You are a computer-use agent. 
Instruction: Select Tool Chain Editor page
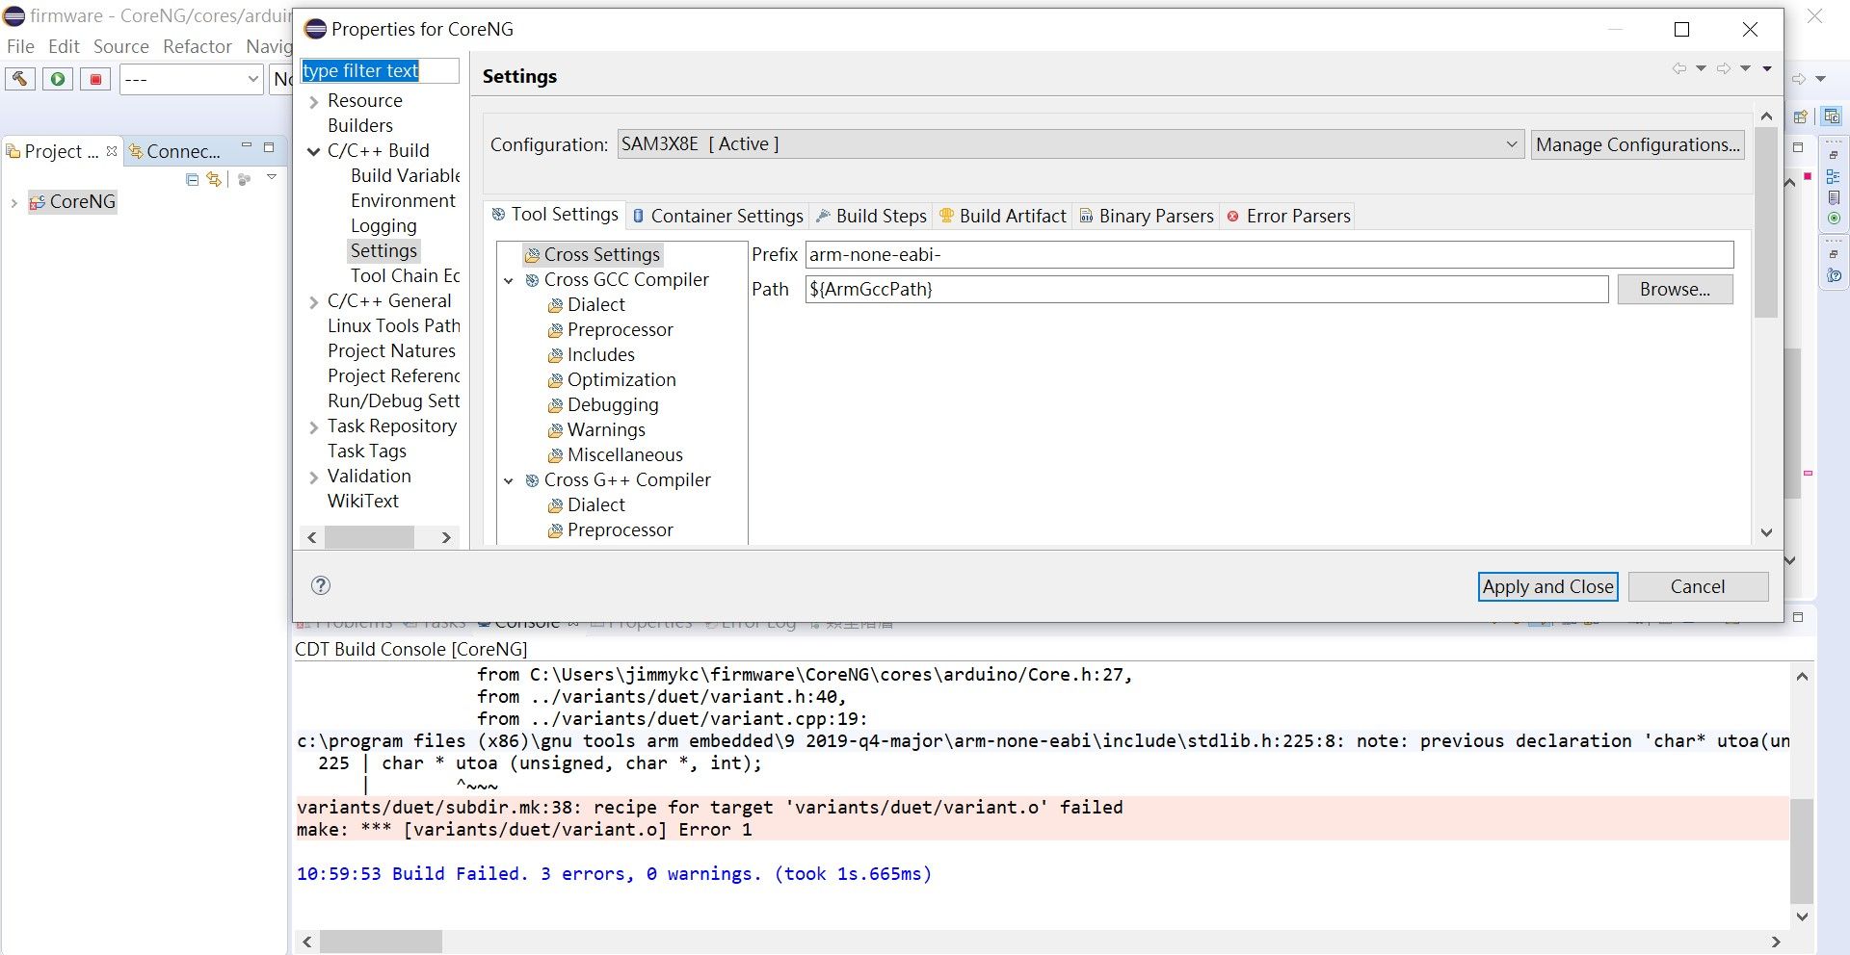[x=405, y=275]
